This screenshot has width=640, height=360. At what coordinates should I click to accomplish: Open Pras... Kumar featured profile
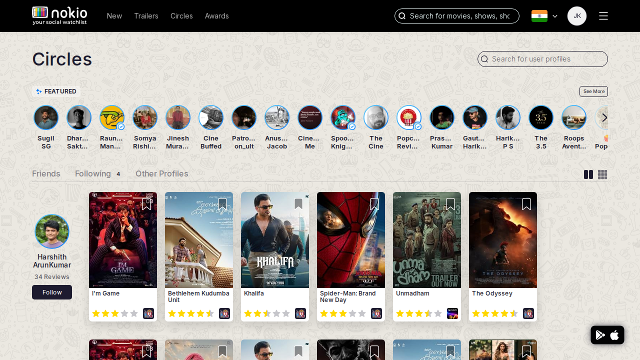coord(442,117)
